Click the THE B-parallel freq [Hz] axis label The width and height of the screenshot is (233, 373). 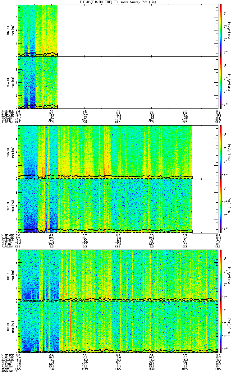[12, 327]
